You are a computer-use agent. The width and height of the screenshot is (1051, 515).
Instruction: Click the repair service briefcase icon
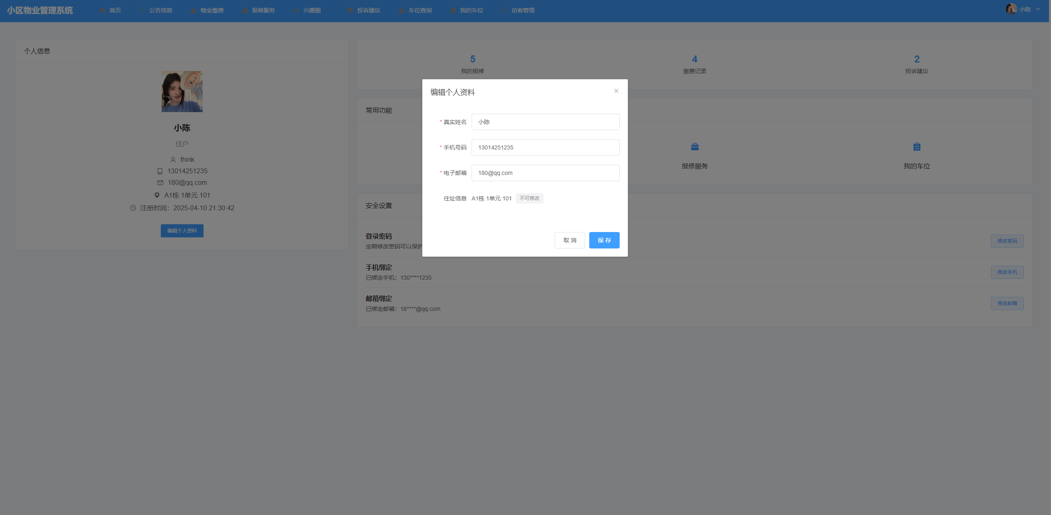pyautogui.click(x=694, y=147)
